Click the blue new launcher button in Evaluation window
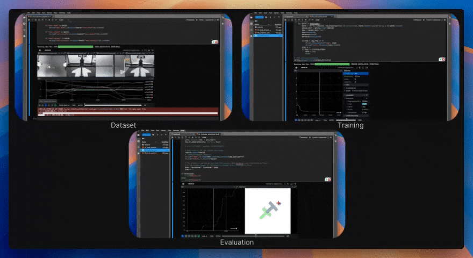 coord(146,134)
